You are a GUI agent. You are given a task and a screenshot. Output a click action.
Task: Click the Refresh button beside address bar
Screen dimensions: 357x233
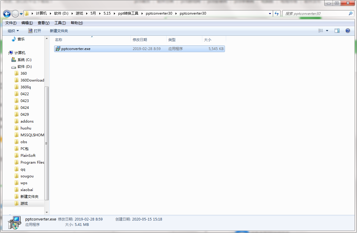click(x=277, y=13)
